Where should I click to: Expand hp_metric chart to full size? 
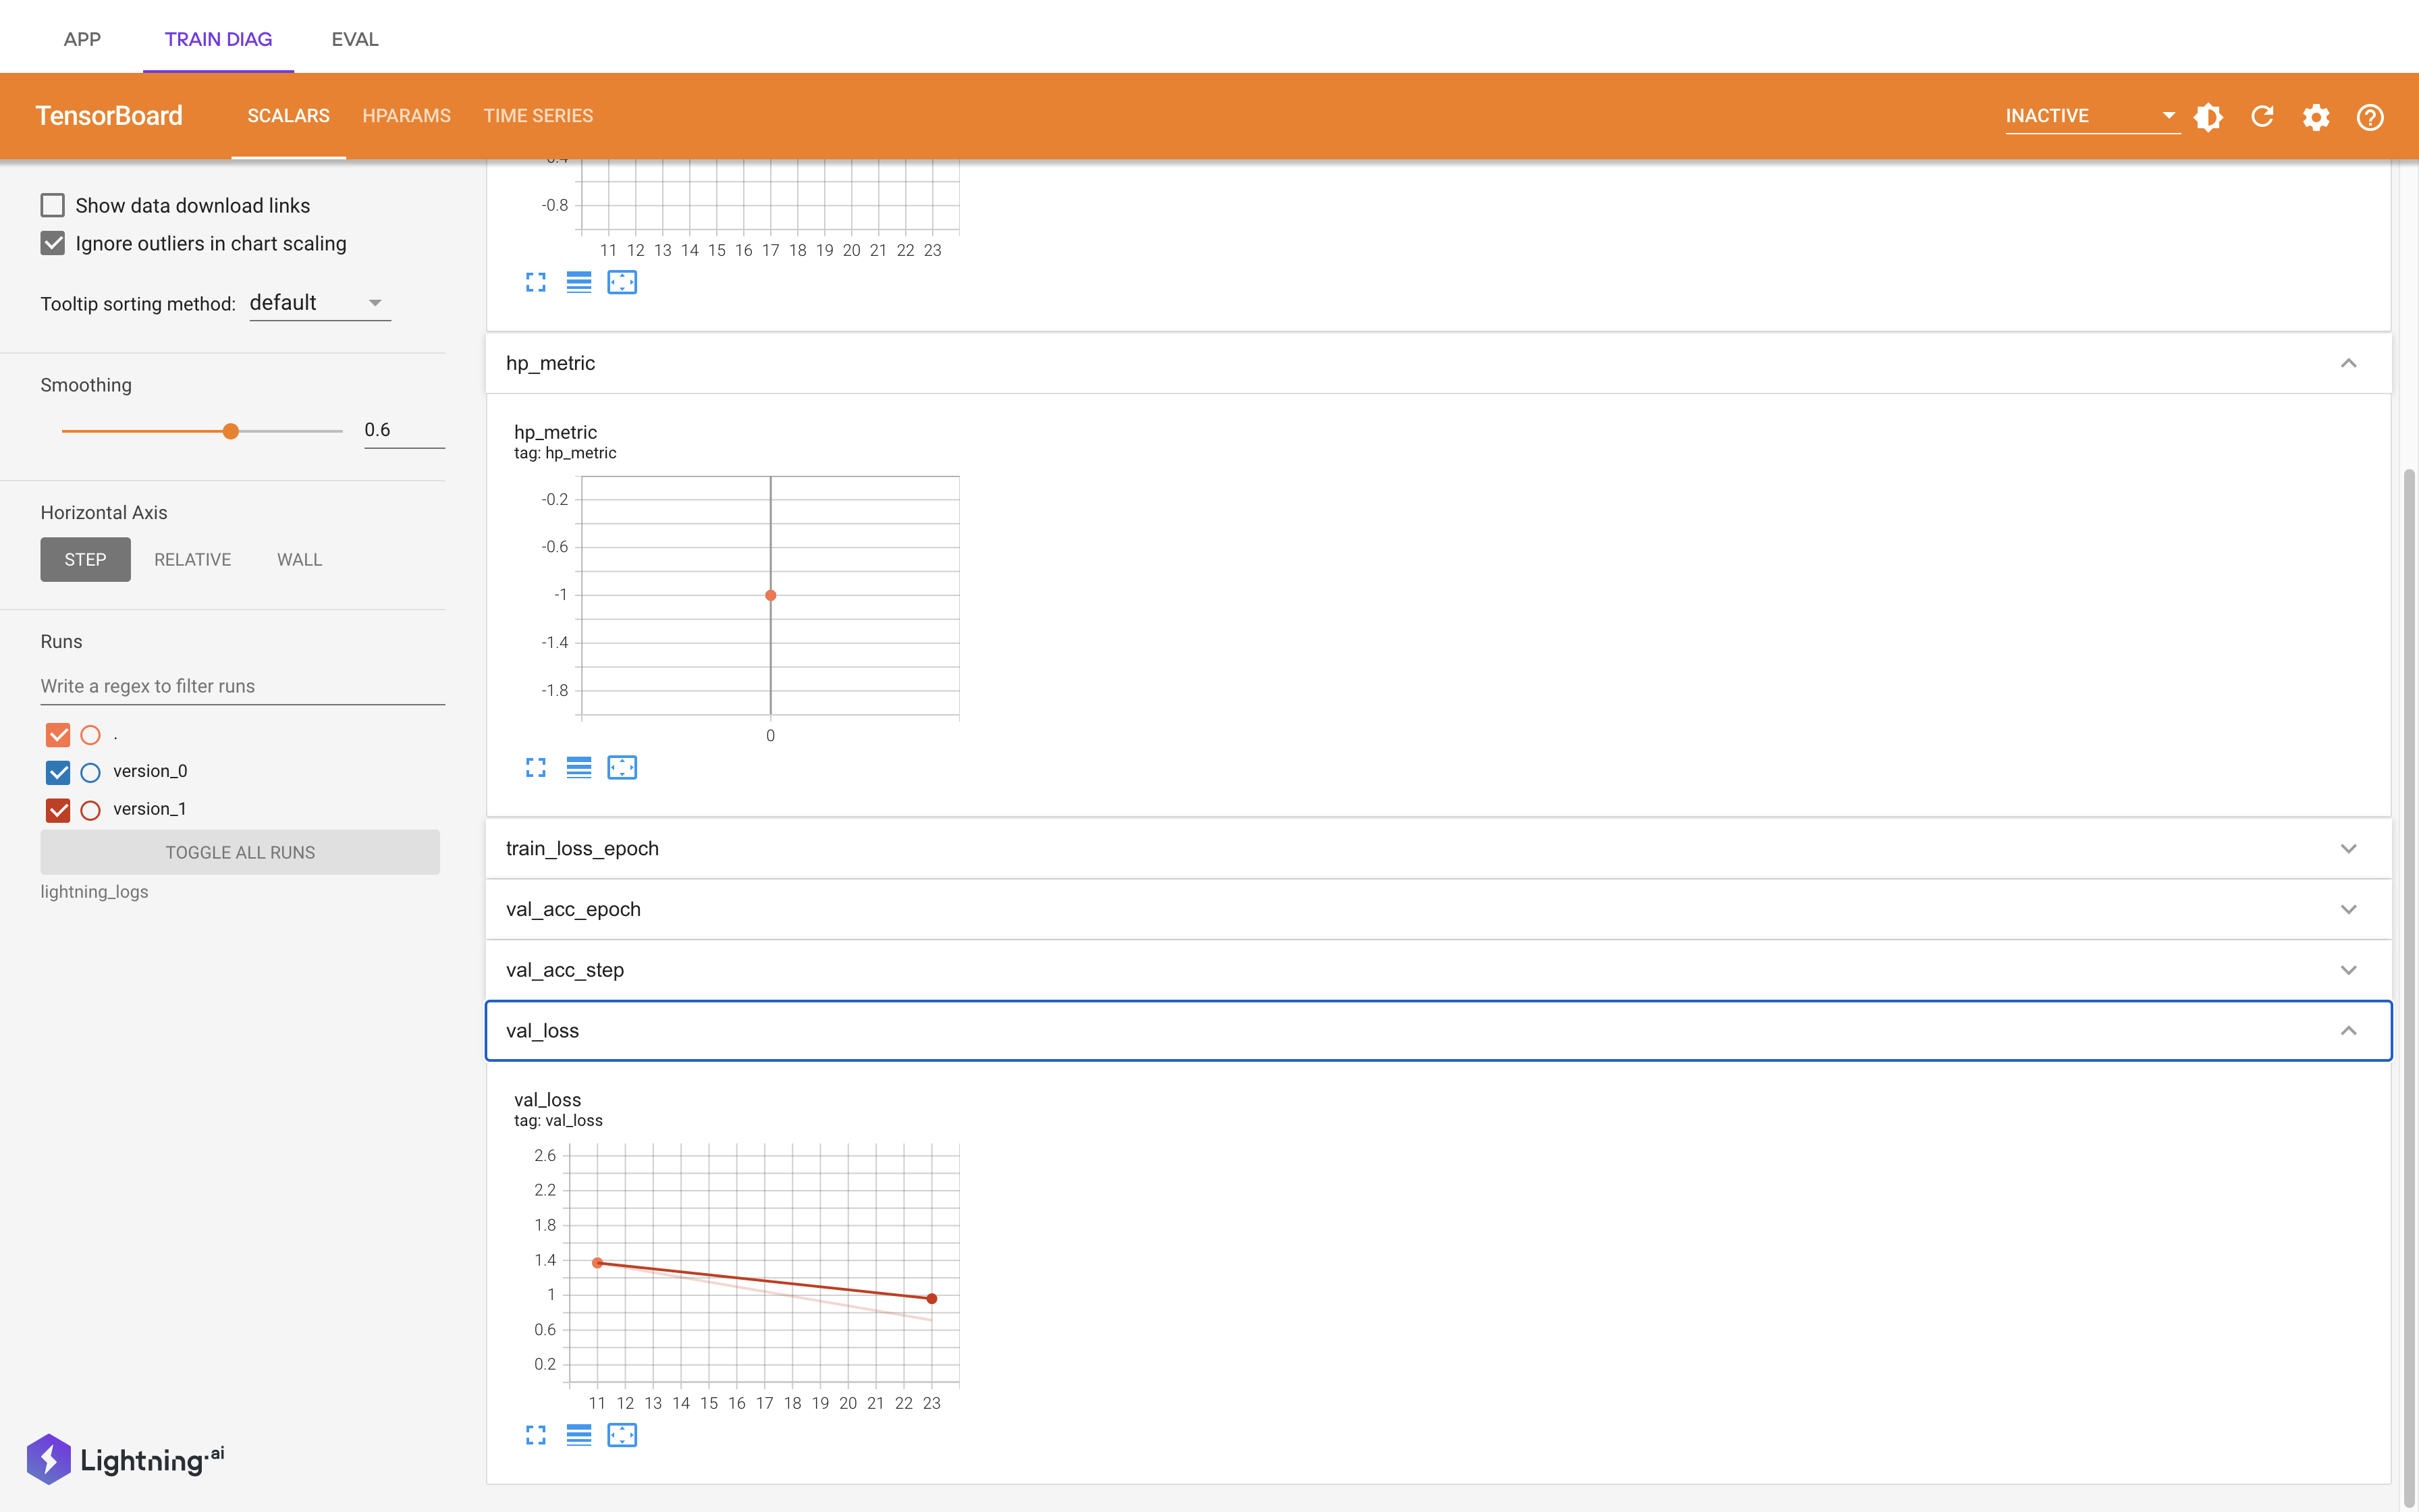pos(536,767)
